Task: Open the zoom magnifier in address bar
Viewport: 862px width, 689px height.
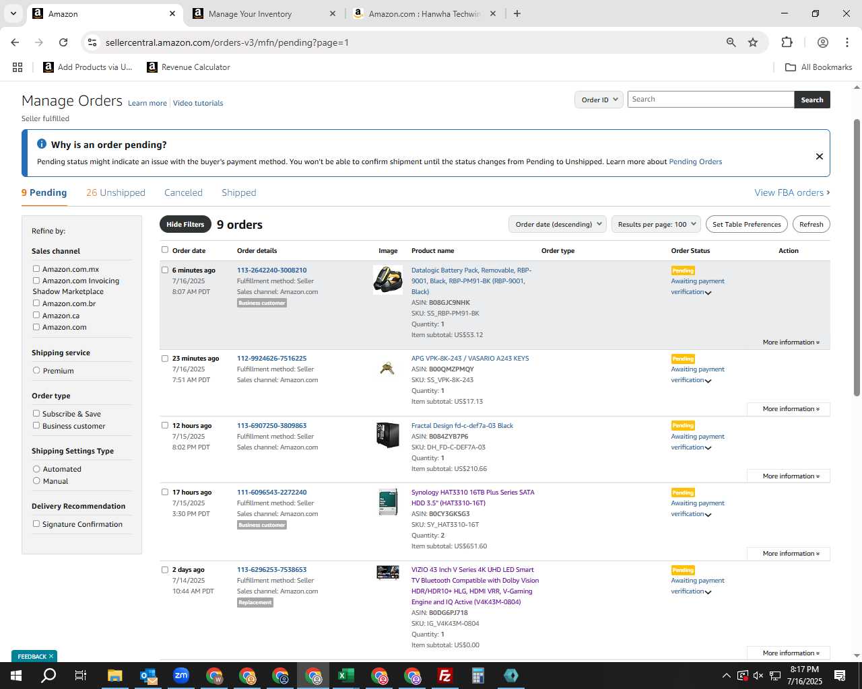Action: [x=731, y=42]
